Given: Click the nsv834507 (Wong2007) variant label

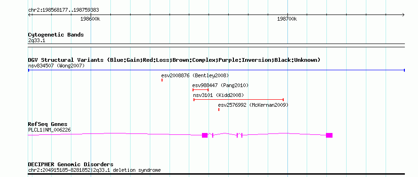Looking at the screenshot, I should [x=56, y=66].
